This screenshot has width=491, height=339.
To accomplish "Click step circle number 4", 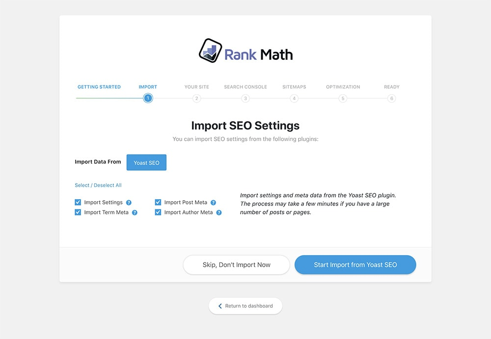I will pyautogui.click(x=294, y=98).
